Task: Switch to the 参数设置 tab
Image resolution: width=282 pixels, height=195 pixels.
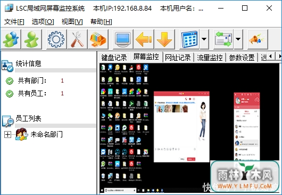Action: (x=242, y=58)
